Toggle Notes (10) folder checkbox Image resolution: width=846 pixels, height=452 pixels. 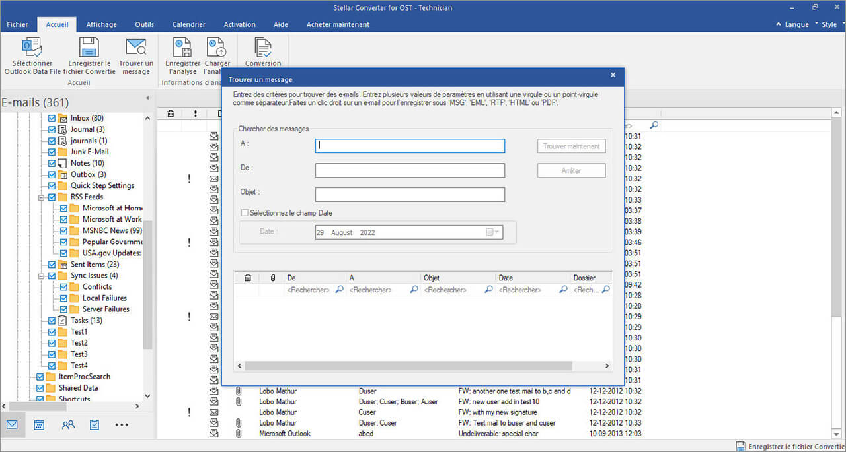point(52,163)
